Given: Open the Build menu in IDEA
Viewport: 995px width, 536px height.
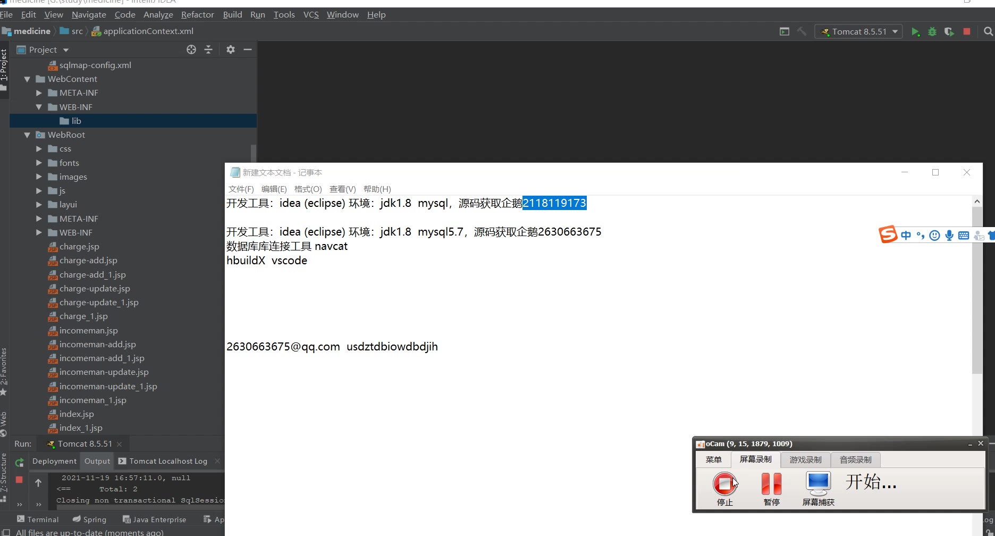Looking at the screenshot, I should click(x=232, y=15).
